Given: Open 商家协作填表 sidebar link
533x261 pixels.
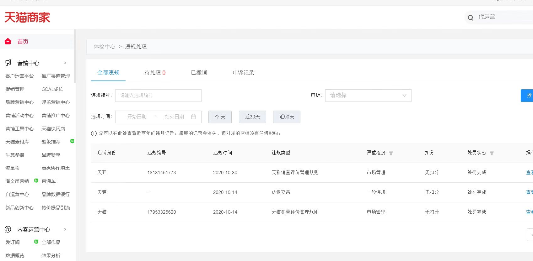Looking at the screenshot, I should (x=56, y=168).
